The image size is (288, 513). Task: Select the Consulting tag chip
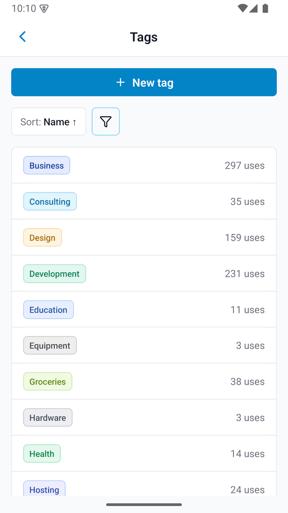pyautogui.click(x=50, y=201)
